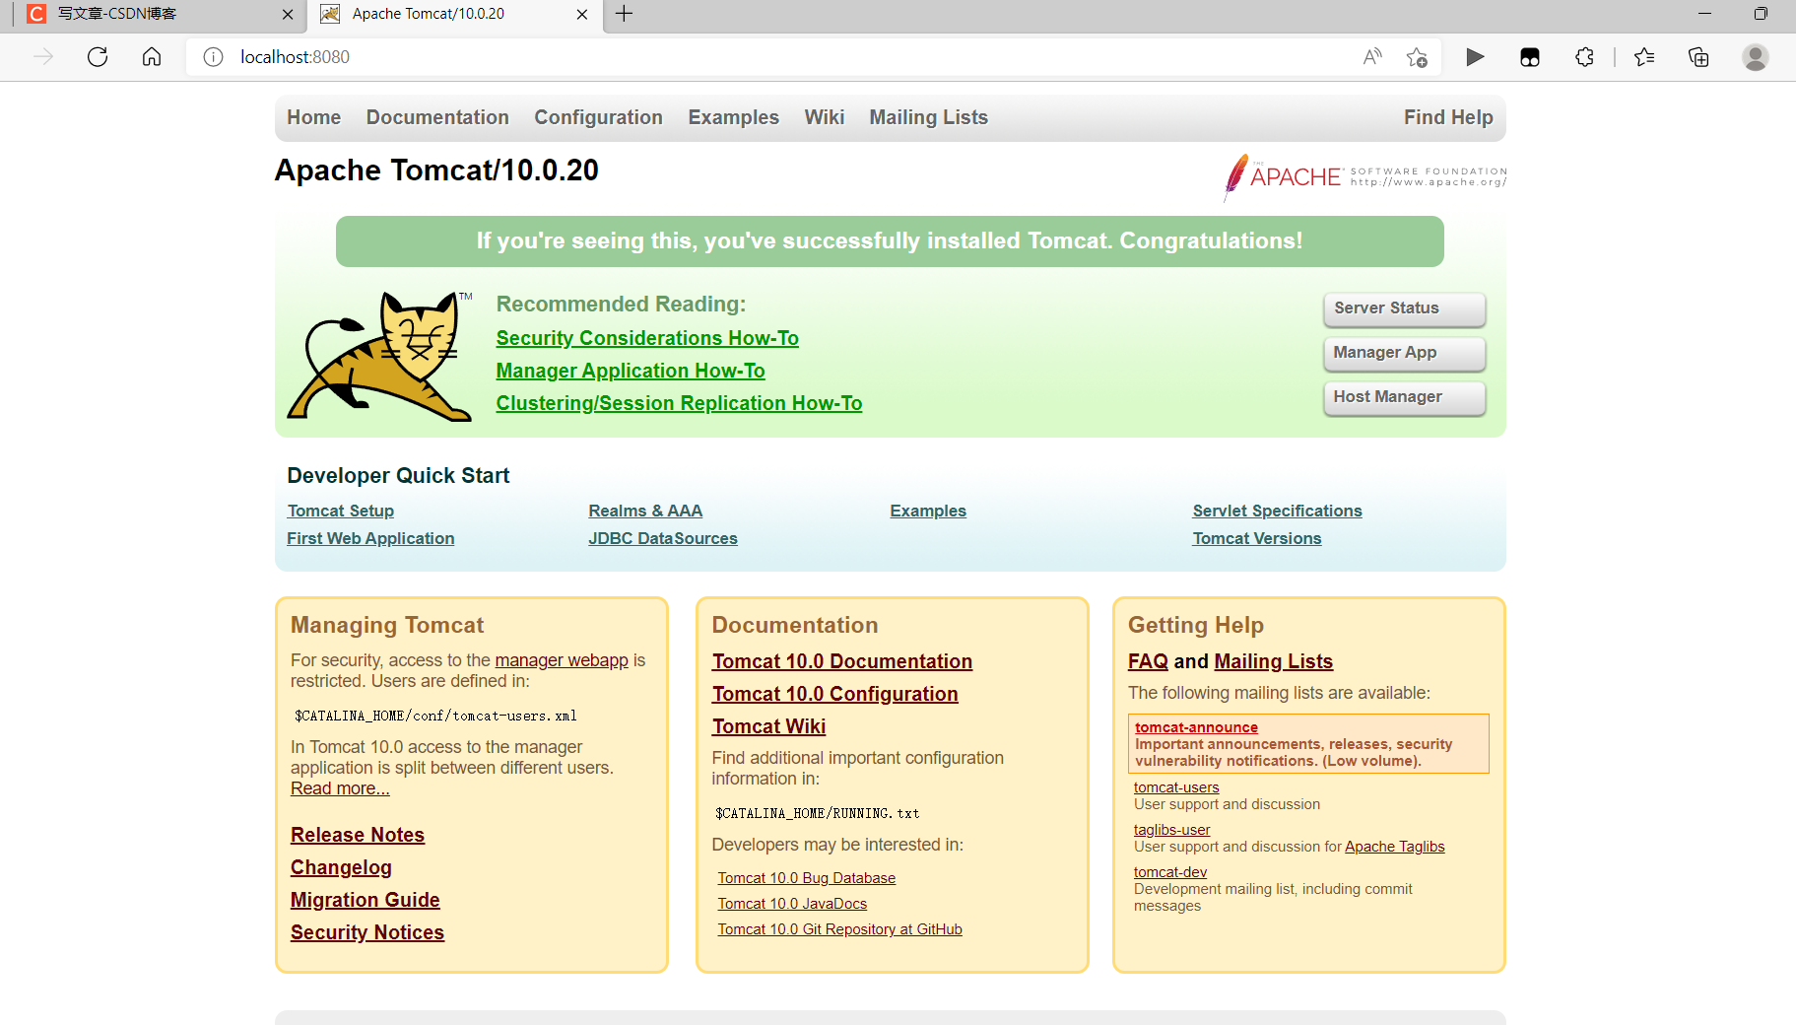The image size is (1796, 1025).
Task: Open the Servlet Specifications link
Action: click(x=1277, y=511)
